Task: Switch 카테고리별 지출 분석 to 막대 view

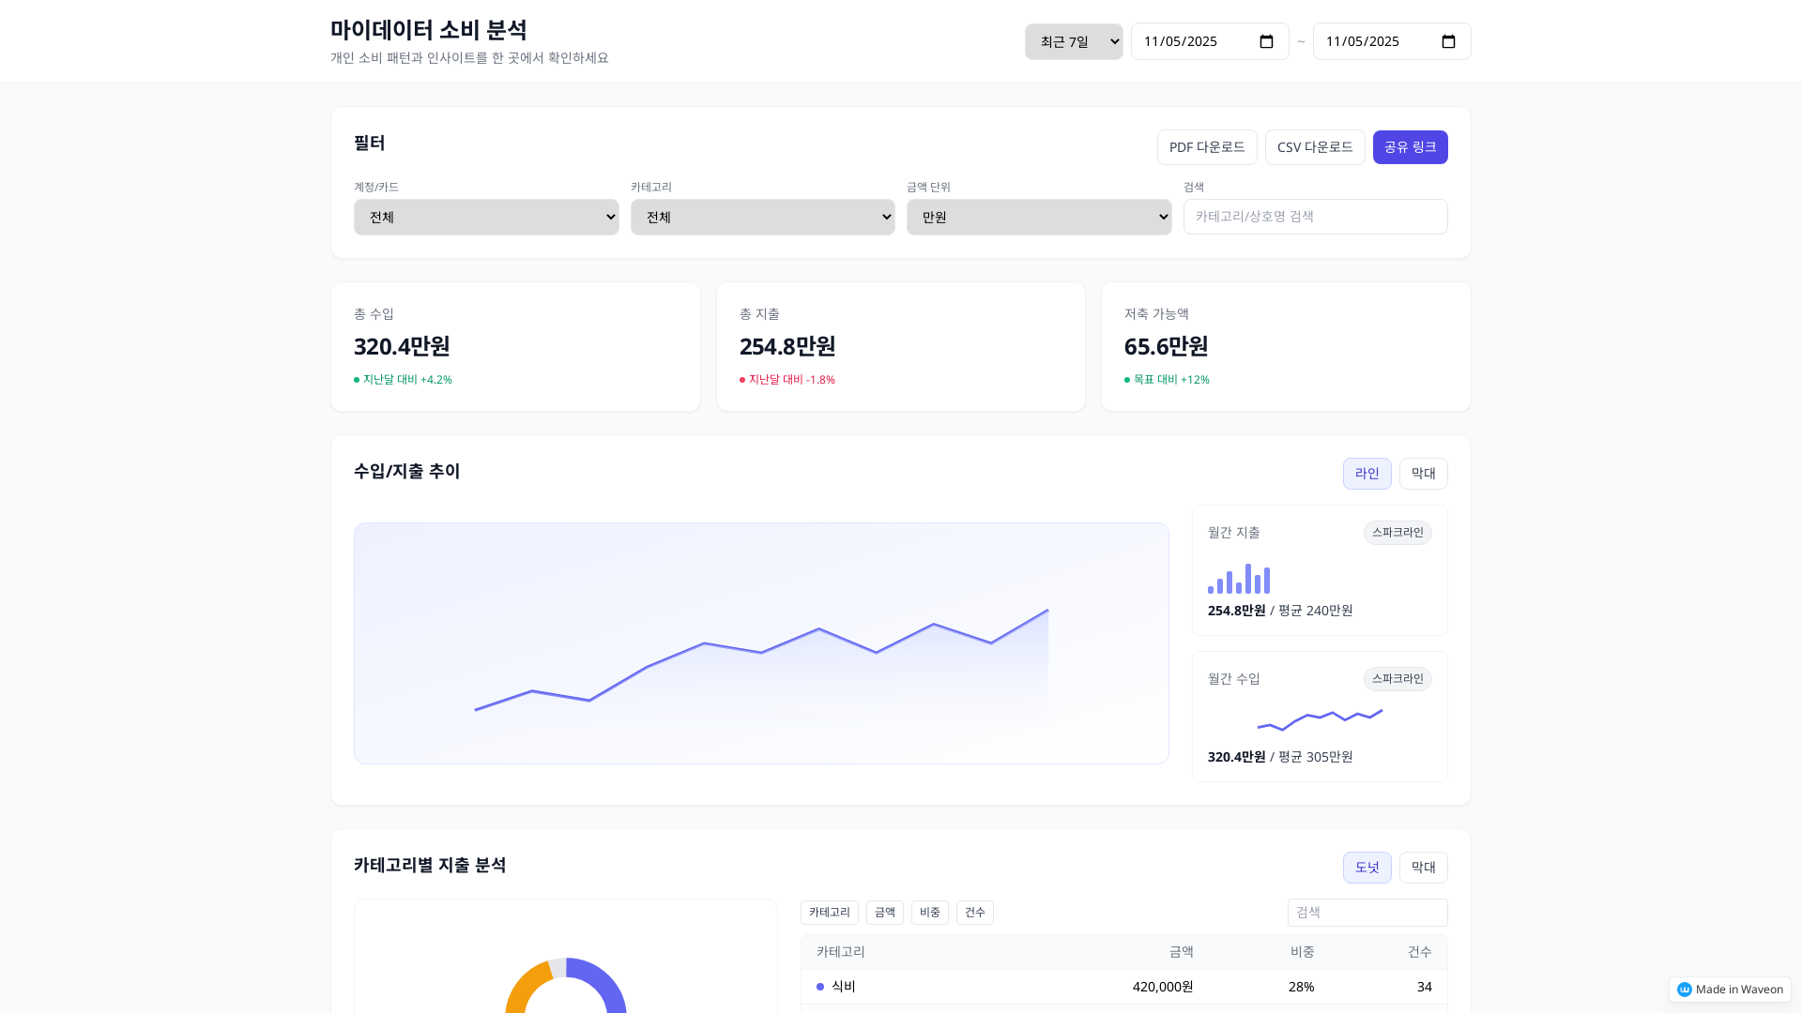Action: (1423, 867)
